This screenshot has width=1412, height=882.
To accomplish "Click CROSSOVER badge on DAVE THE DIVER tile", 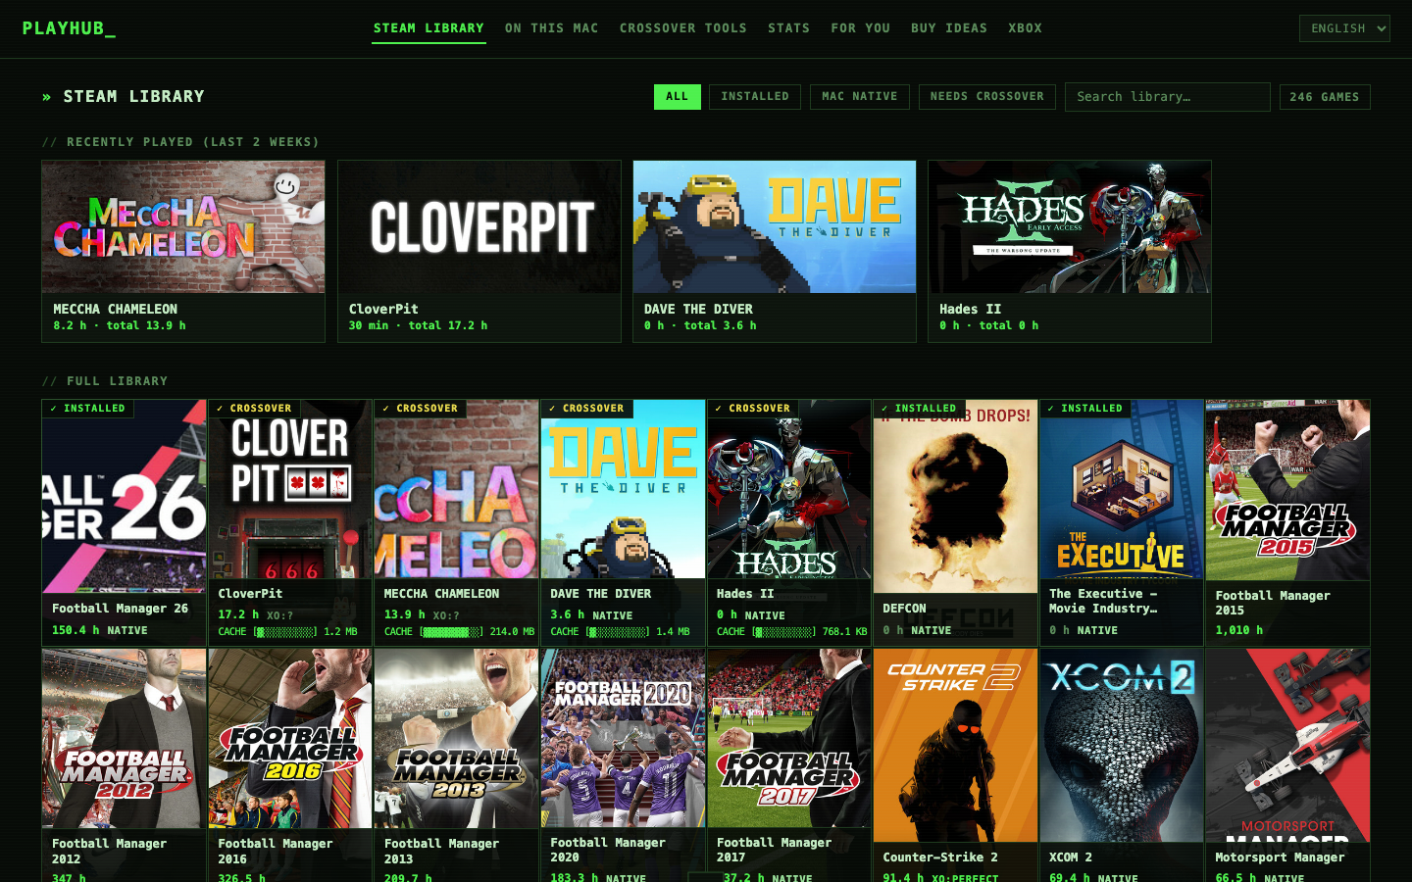I will pyautogui.click(x=586, y=408).
